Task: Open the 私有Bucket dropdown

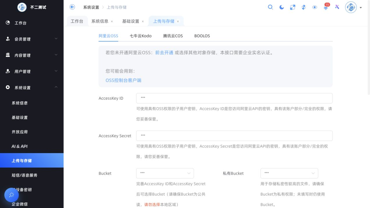Action: coord(289,173)
